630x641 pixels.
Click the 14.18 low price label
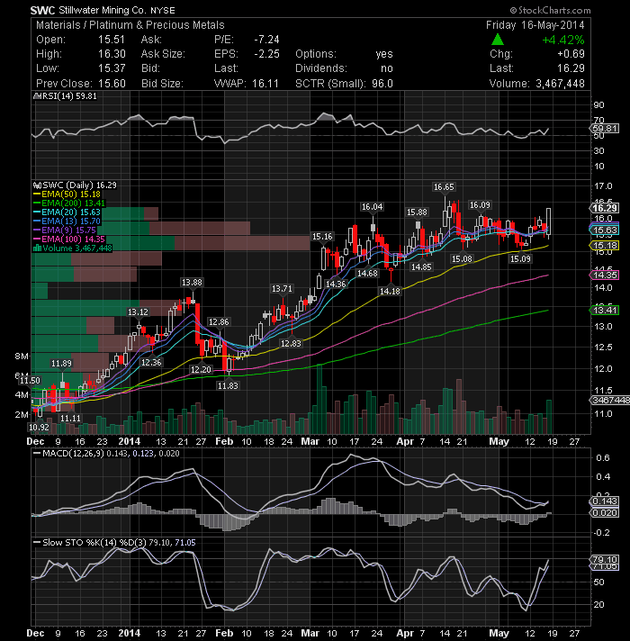[x=390, y=291]
